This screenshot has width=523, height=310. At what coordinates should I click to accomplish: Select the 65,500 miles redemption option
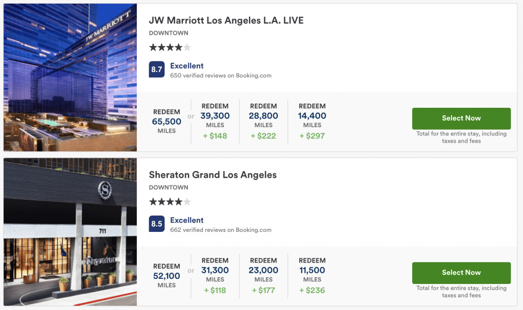(166, 122)
